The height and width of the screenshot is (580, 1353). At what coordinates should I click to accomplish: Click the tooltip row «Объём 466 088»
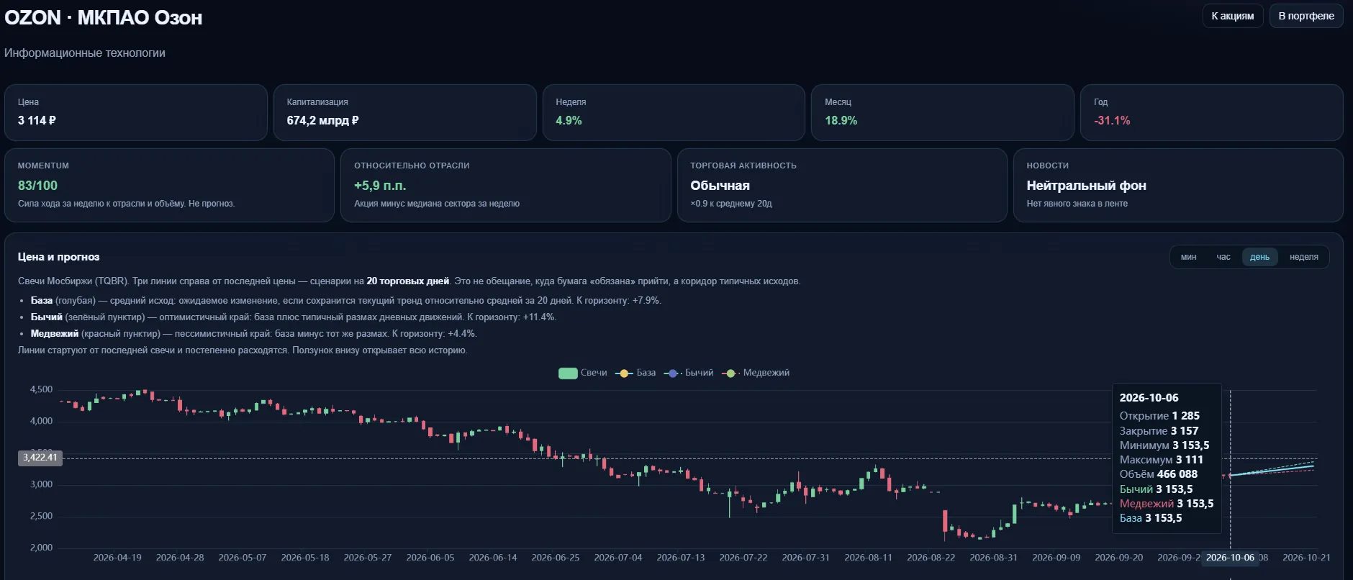click(x=1159, y=474)
